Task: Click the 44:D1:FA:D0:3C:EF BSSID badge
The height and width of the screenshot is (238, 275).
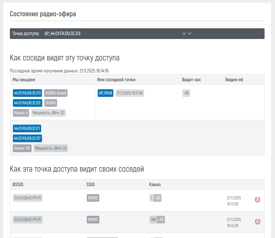Action: pyautogui.click(x=27, y=138)
